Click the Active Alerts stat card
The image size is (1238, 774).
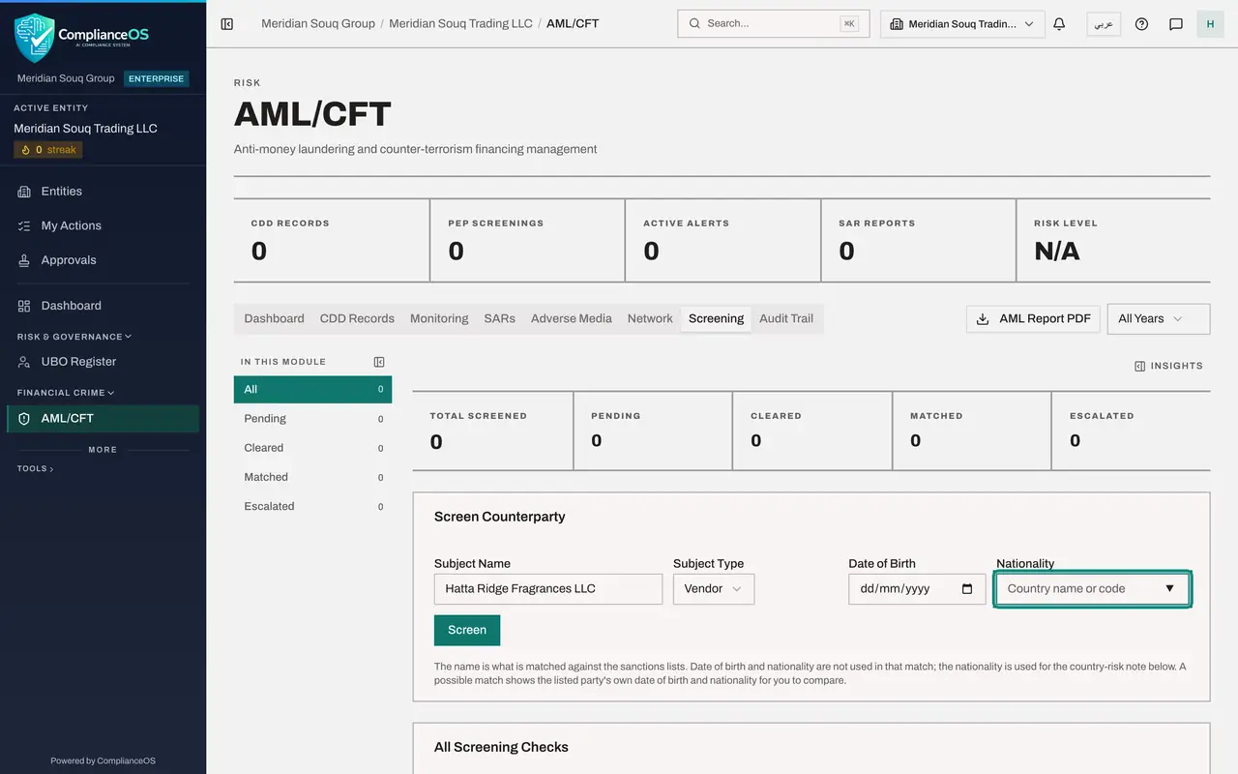pyautogui.click(x=723, y=240)
